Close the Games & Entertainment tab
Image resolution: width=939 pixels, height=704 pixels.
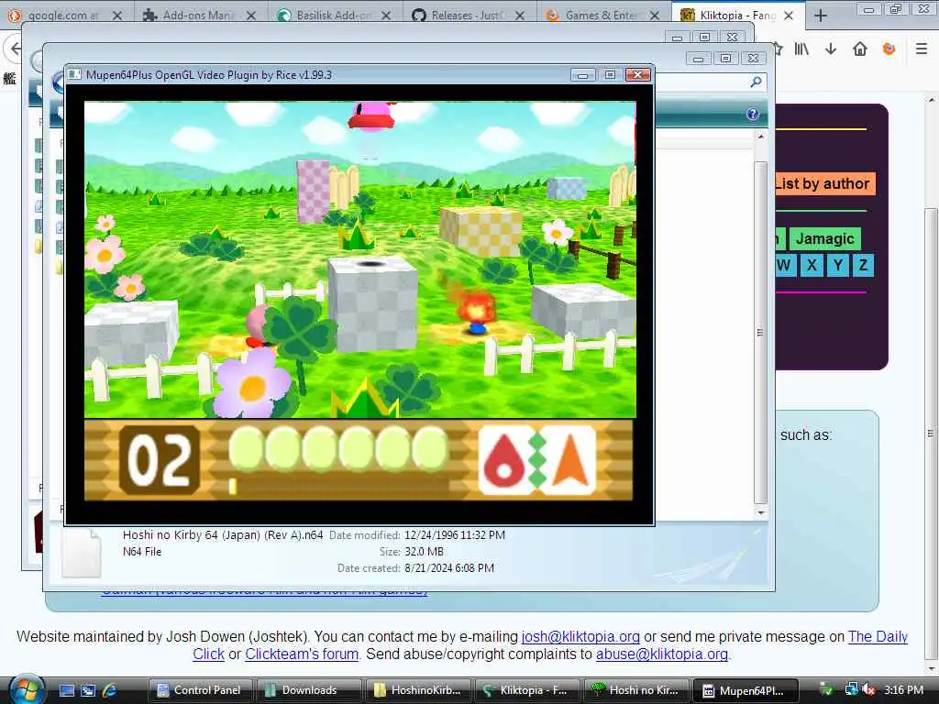(x=655, y=16)
